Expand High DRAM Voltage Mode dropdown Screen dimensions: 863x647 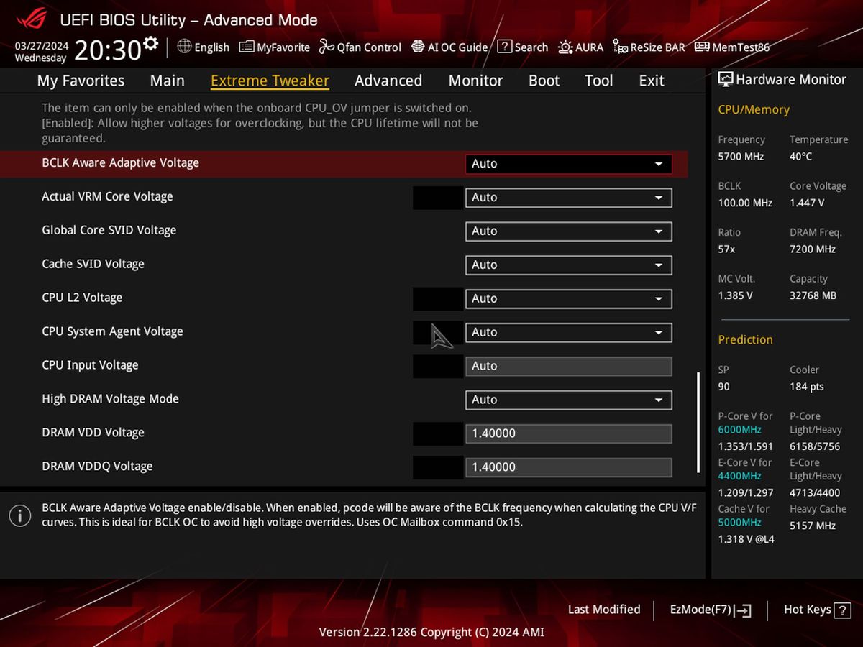[x=569, y=400]
